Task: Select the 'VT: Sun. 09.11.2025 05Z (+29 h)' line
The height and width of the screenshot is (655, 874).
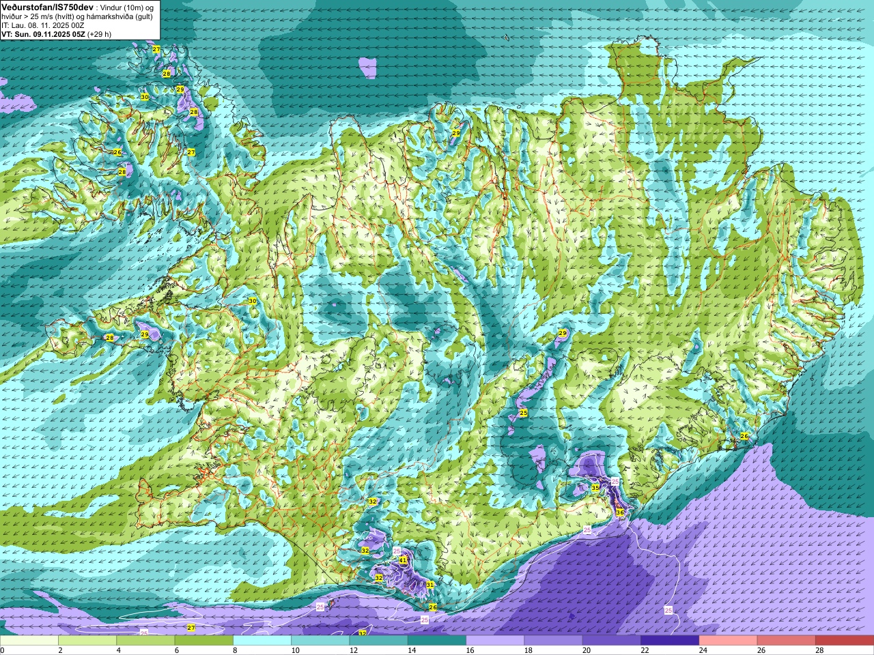Action: click(x=56, y=34)
